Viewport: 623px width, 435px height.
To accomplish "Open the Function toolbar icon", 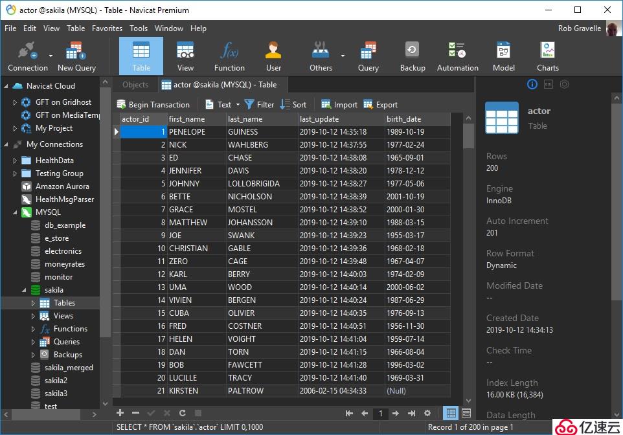I will [229, 56].
